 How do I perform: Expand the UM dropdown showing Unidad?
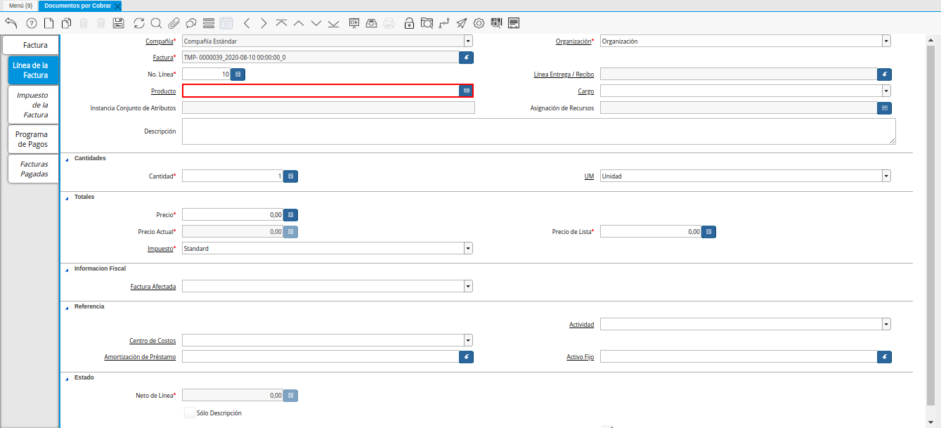(886, 176)
